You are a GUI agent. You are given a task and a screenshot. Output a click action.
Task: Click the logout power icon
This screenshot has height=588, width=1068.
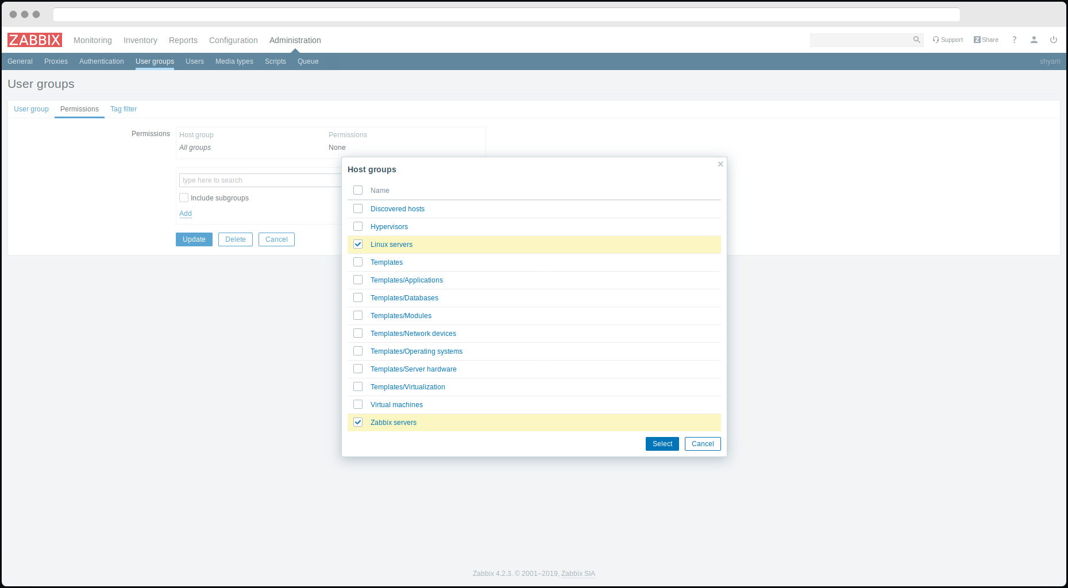[x=1054, y=40]
